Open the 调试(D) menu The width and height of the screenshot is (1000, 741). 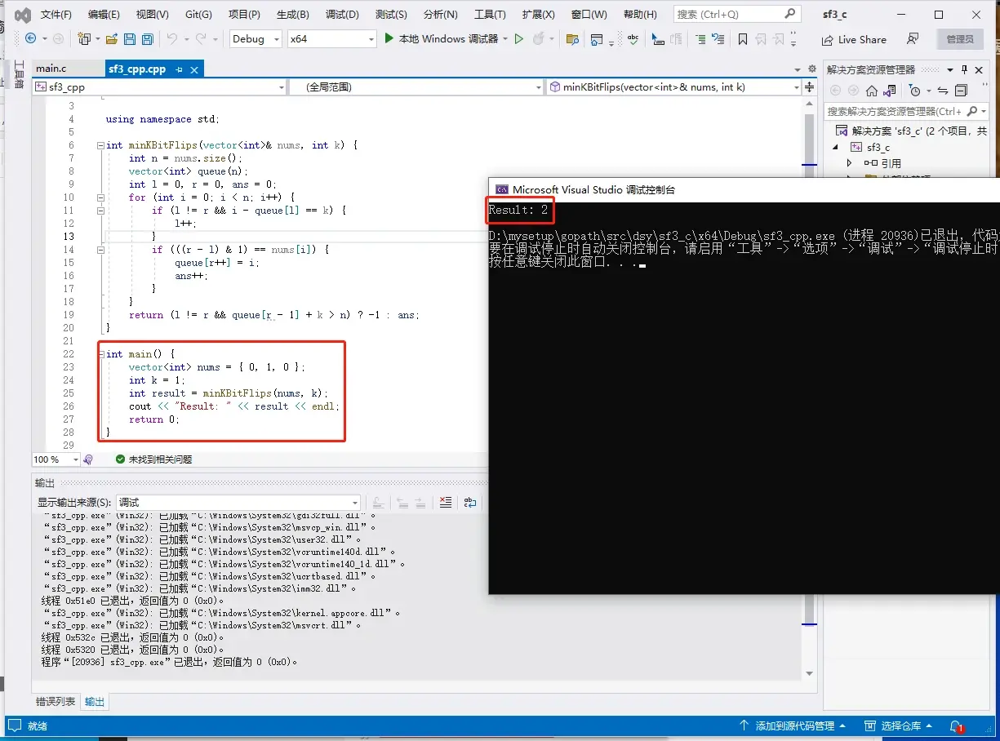(342, 15)
